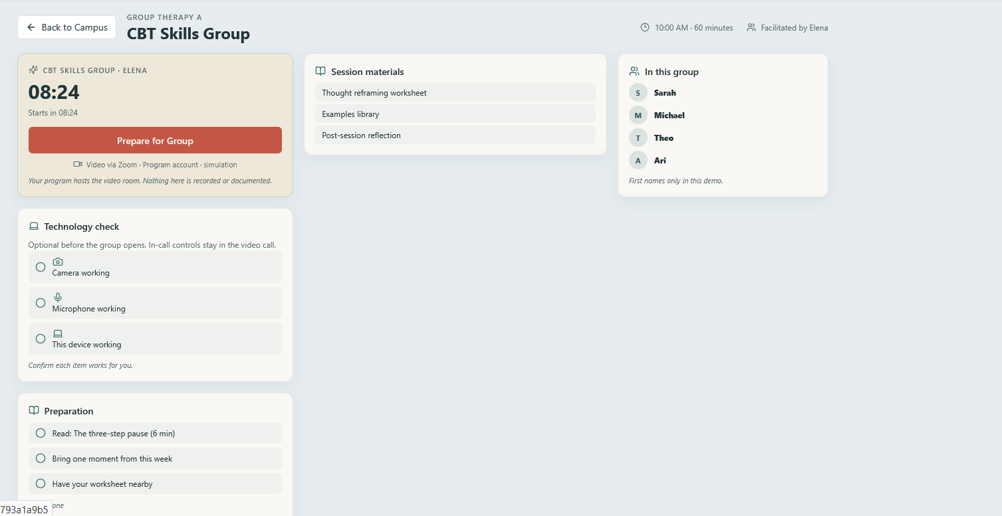Check the Microphone working item

(x=155, y=303)
